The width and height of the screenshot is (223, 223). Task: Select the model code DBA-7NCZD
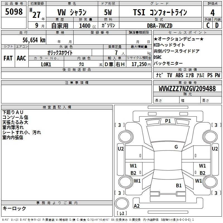tap(160, 26)
